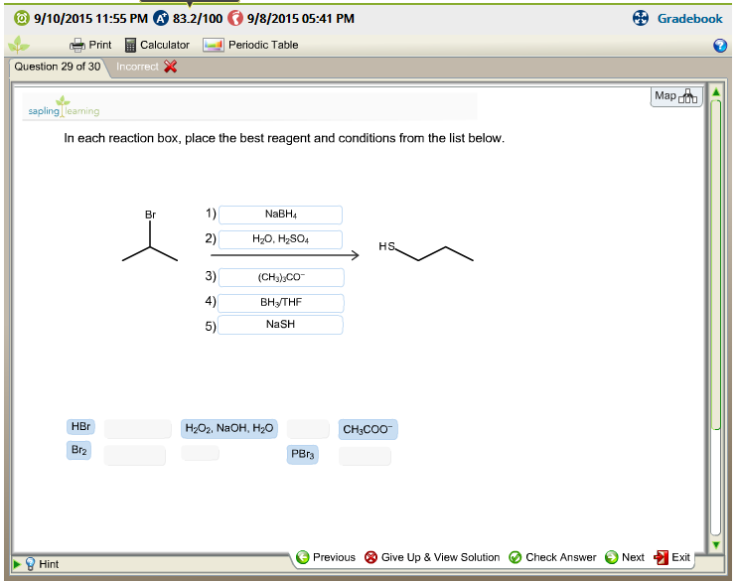Click the red Incorrect X icon

pyautogui.click(x=170, y=67)
